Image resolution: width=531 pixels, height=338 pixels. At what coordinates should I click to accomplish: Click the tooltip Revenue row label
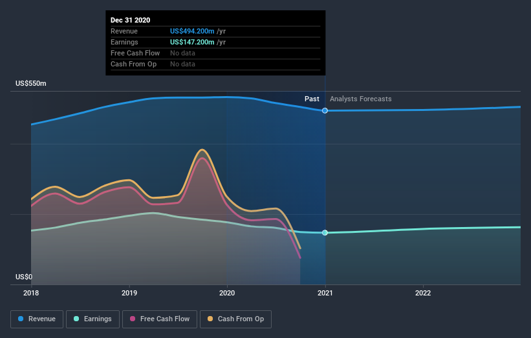(x=124, y=31)
